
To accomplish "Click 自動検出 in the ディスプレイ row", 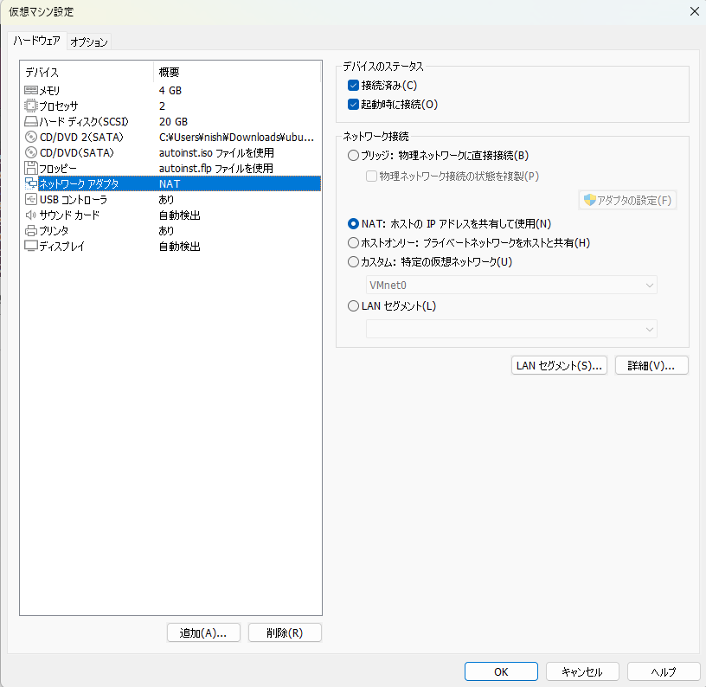I will (x=180, y=247).
